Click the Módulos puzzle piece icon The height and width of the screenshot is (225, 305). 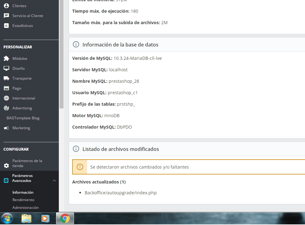coord(7,59)
